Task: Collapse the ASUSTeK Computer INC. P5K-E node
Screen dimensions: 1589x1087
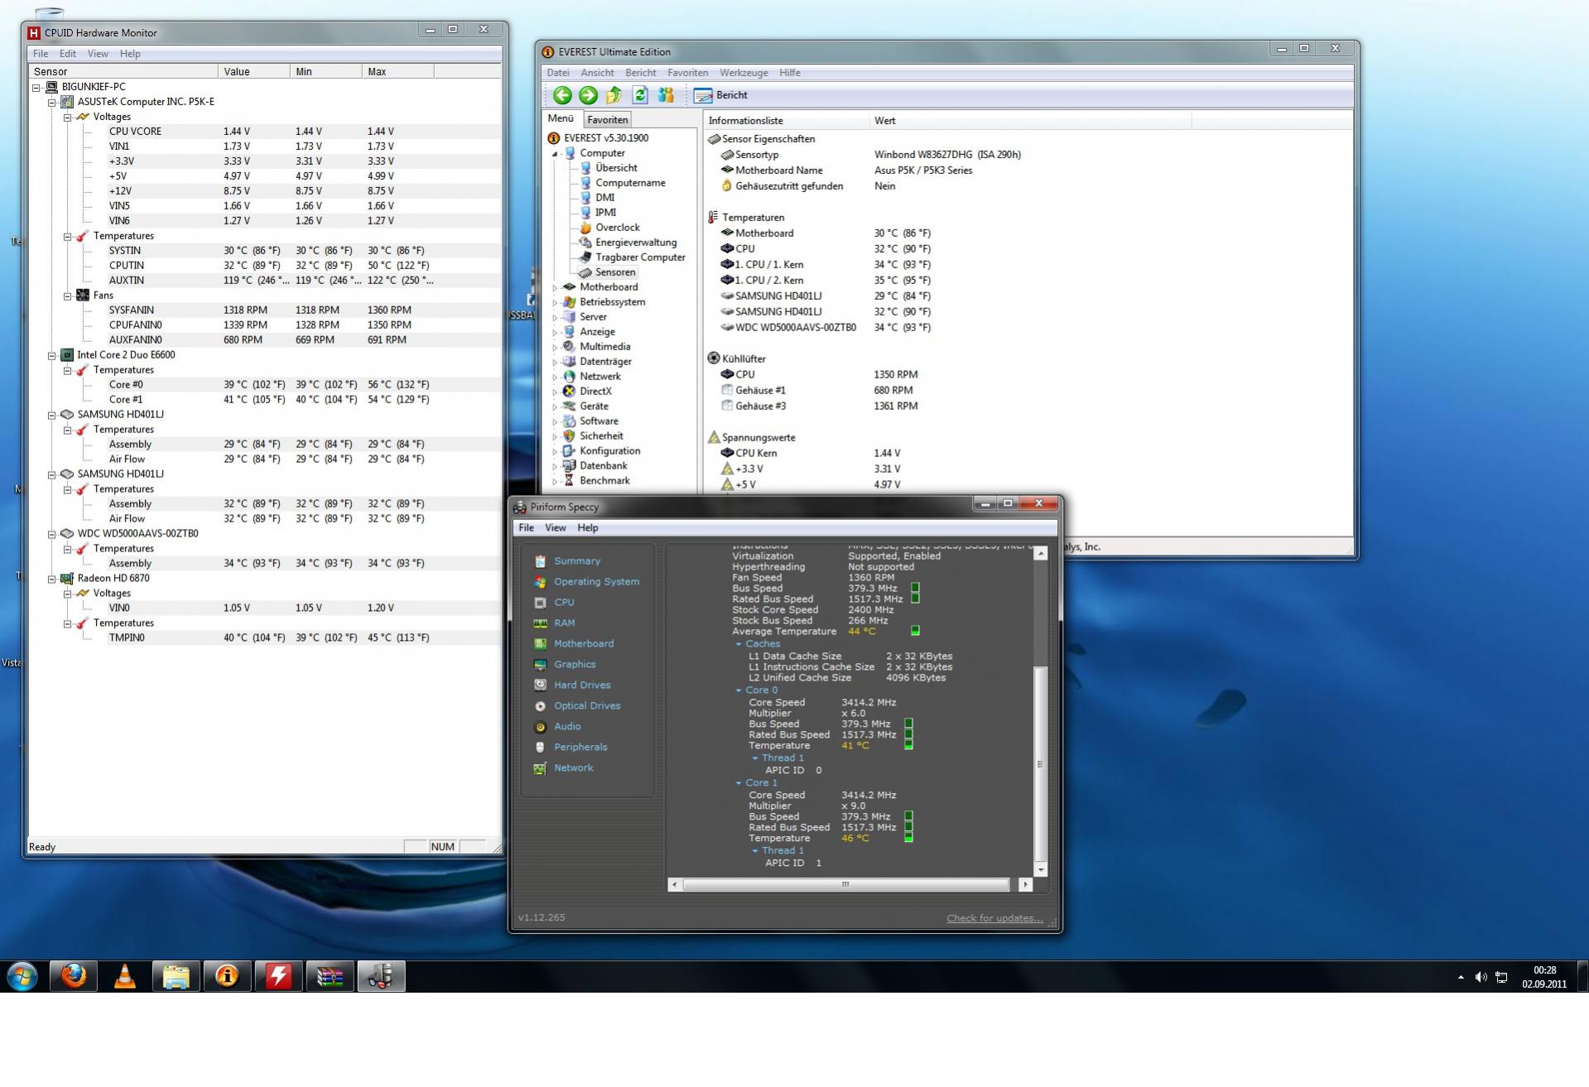Action: pyautogui.click(x=52, y=102)
